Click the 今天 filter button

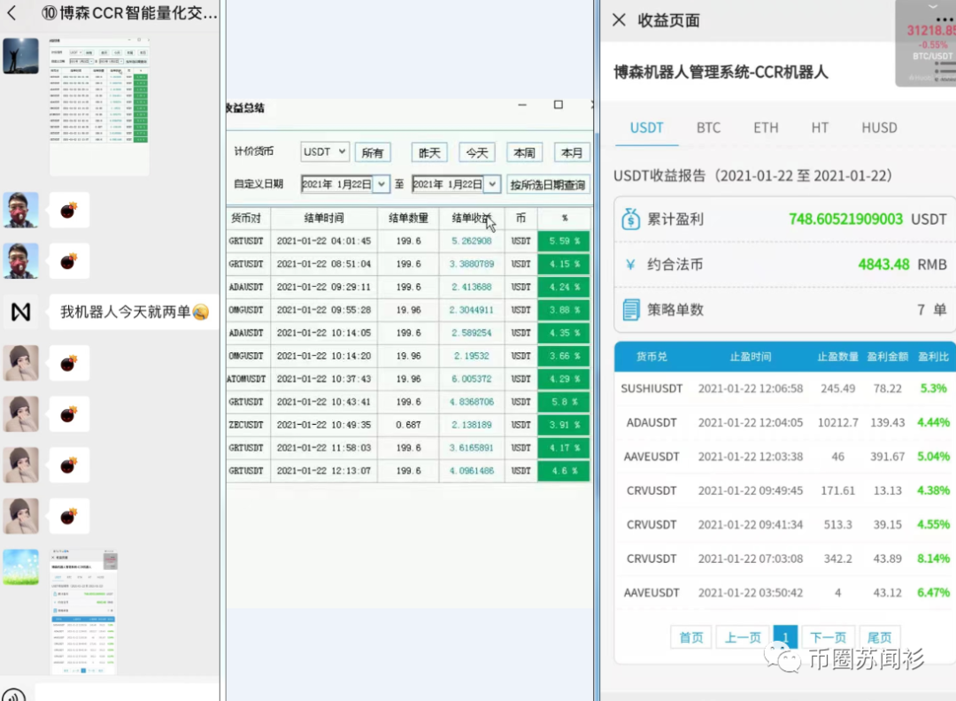point(476,152)
